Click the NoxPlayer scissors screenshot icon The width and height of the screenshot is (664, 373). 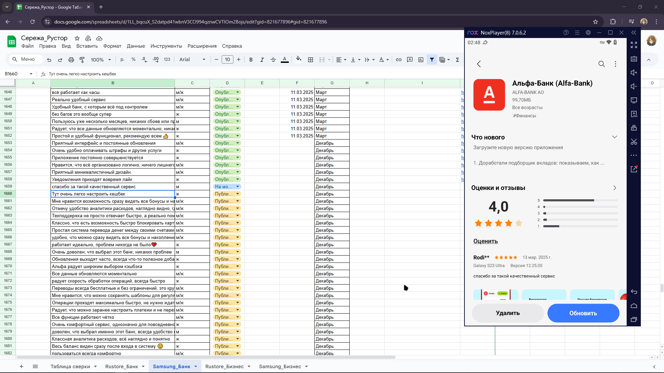tap(634, 142)
